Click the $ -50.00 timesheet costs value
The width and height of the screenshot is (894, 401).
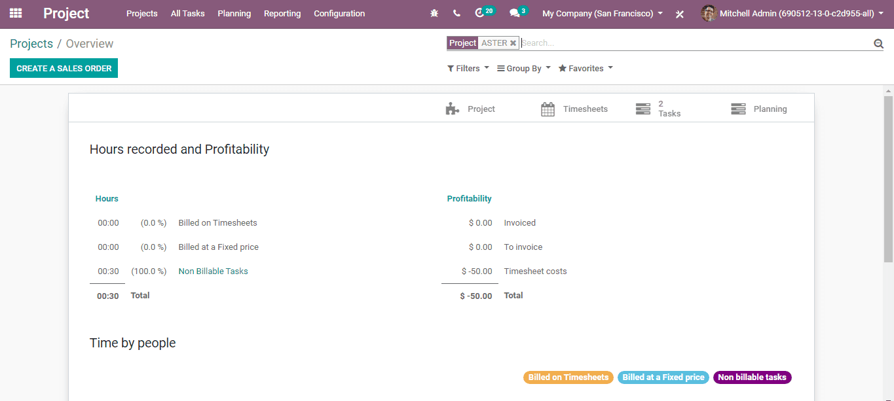(x=477, y=271)
